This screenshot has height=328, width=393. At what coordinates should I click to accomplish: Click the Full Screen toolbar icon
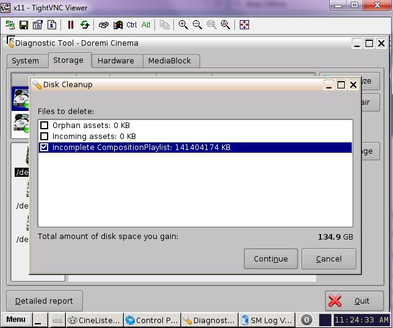point(244,25)
